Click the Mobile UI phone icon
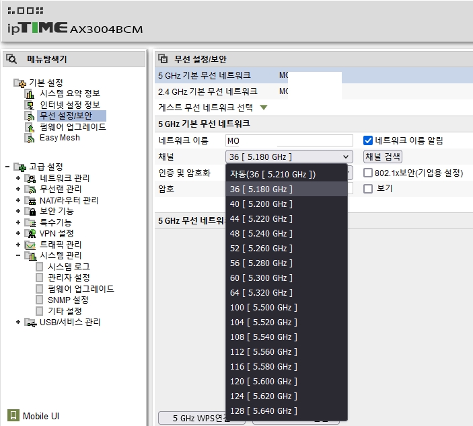The height and width of the screenshot is (426, 473). click(13, 415)
